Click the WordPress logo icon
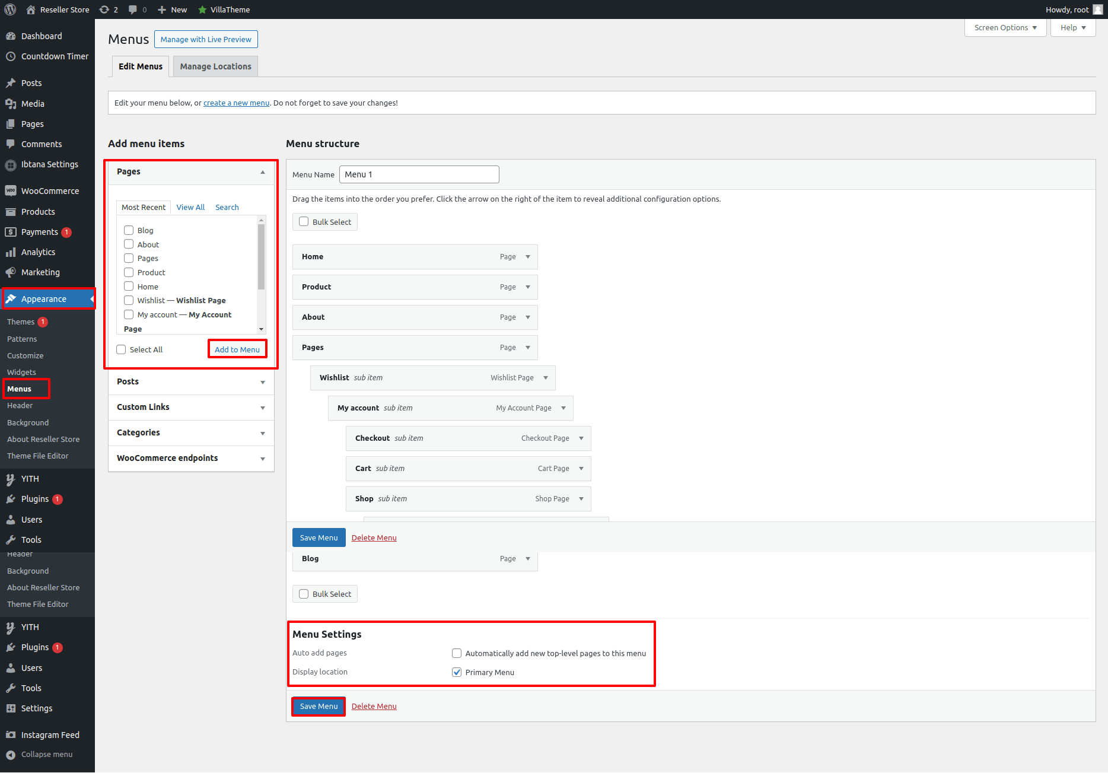Viewport: 1108px width, 773px height. pos(10,9)
